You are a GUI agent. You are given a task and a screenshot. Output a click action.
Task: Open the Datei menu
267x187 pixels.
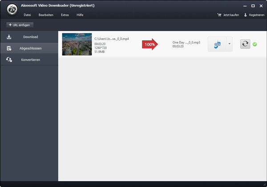pyautogui.click(x=27, y=15)
